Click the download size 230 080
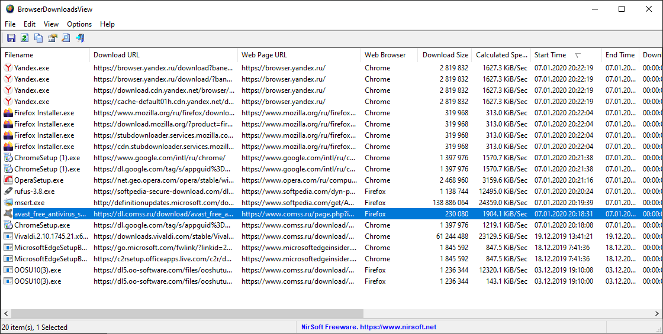Viewport: 663px width, 334px height. click(x=456, y=214)
